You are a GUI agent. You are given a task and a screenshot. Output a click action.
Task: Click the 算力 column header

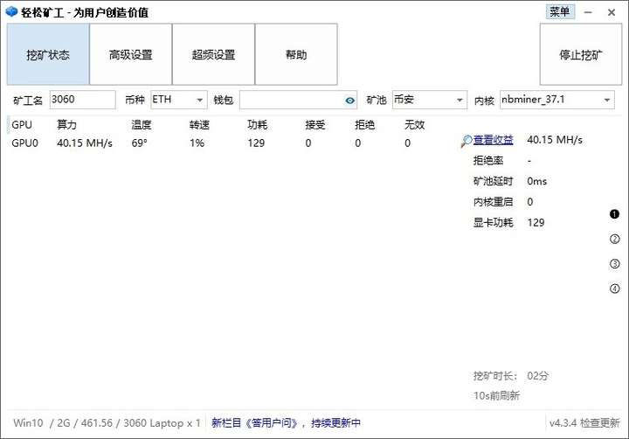click(x=66, y=125)
